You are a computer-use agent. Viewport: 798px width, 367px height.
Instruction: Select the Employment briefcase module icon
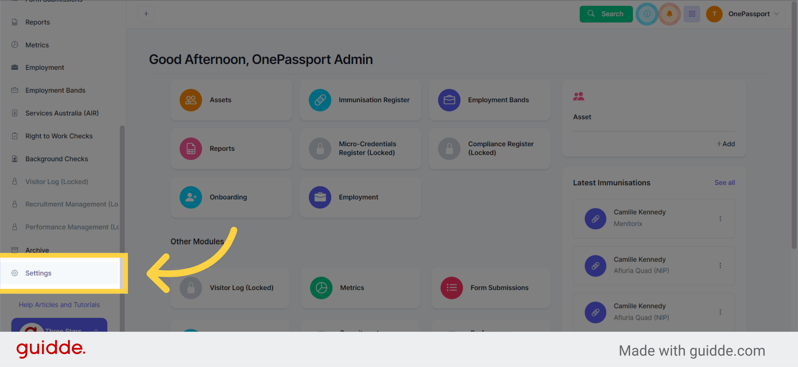click(x=320, y=197)
